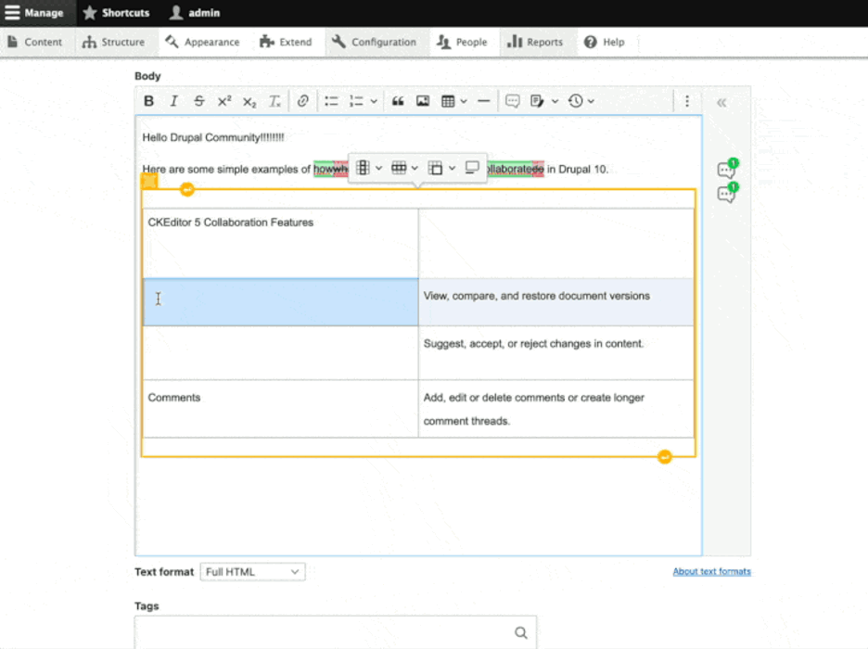868x649 pixels.
Task: Insert an image via toolbar
Action: (423, 101)
